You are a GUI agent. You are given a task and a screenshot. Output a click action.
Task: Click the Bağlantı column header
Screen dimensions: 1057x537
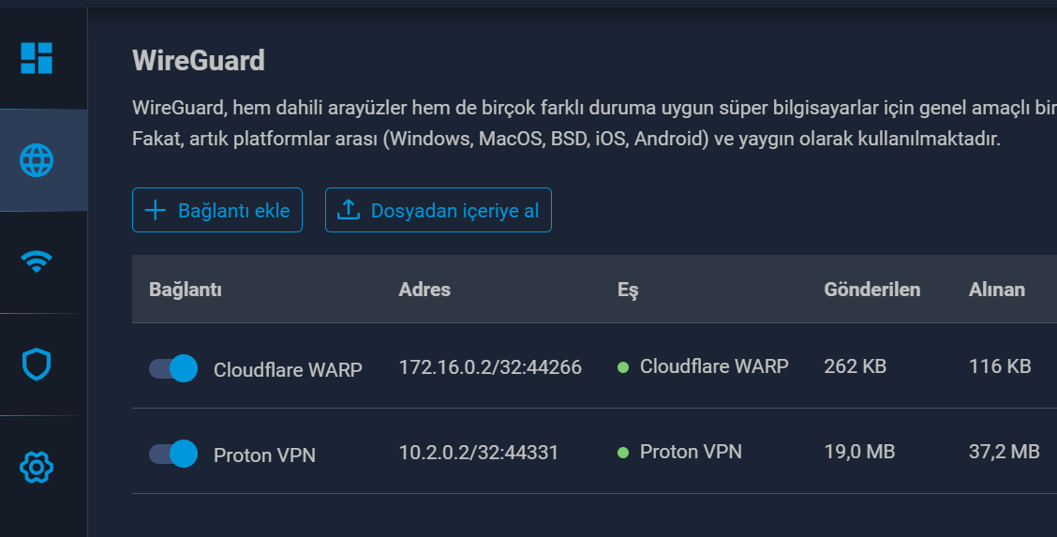186,290
